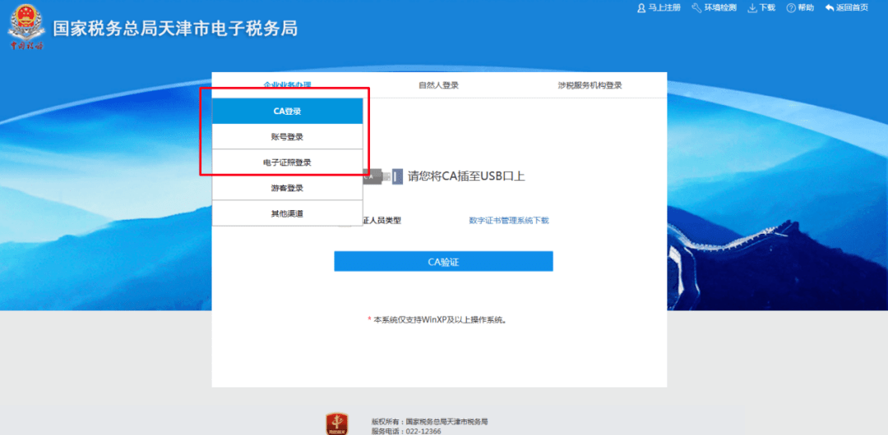Select 账号登录 in dropdown menu
Viewport: 888px width, 435px height.
[x=287, y=137]
